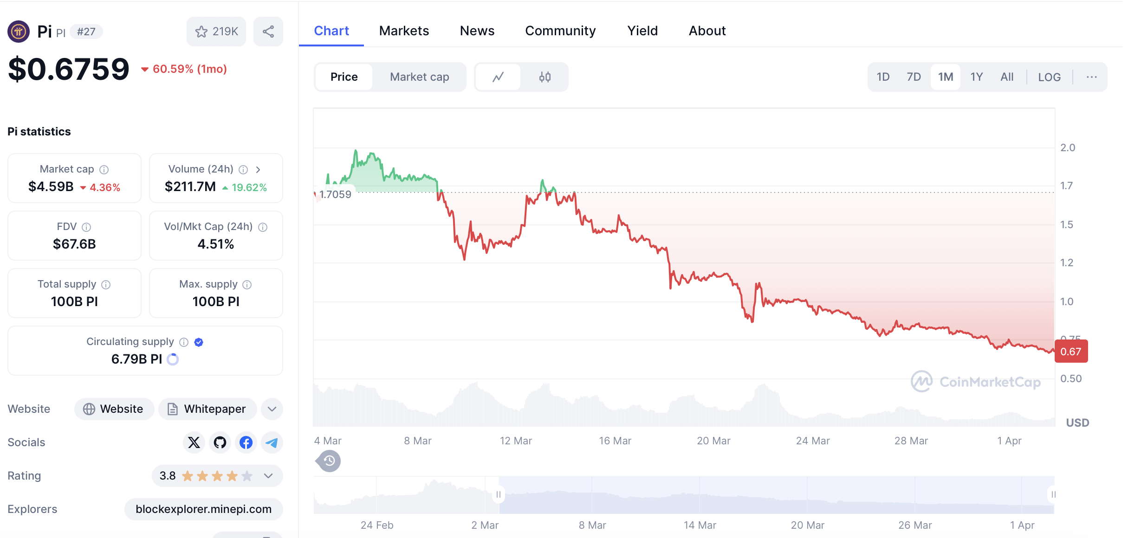Switch to the Markets tab
The height and width of the screenshot is (538, 1128).
click(404, 31)
